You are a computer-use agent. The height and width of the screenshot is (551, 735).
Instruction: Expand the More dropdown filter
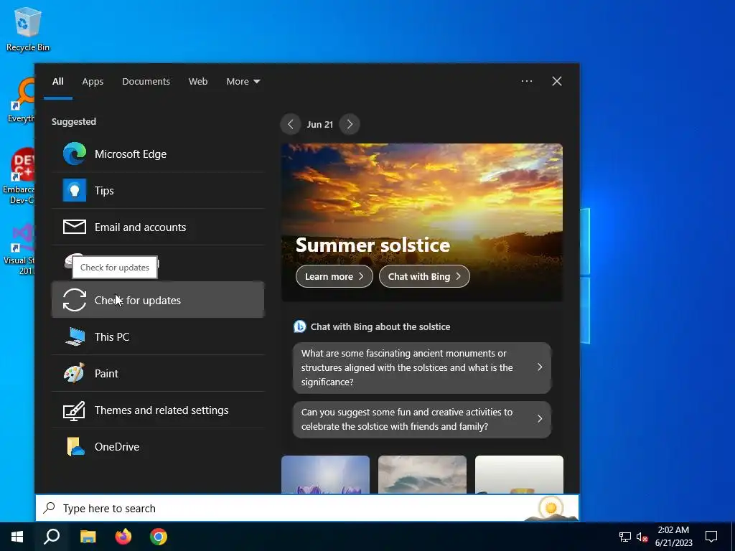[x=243, y=82]
